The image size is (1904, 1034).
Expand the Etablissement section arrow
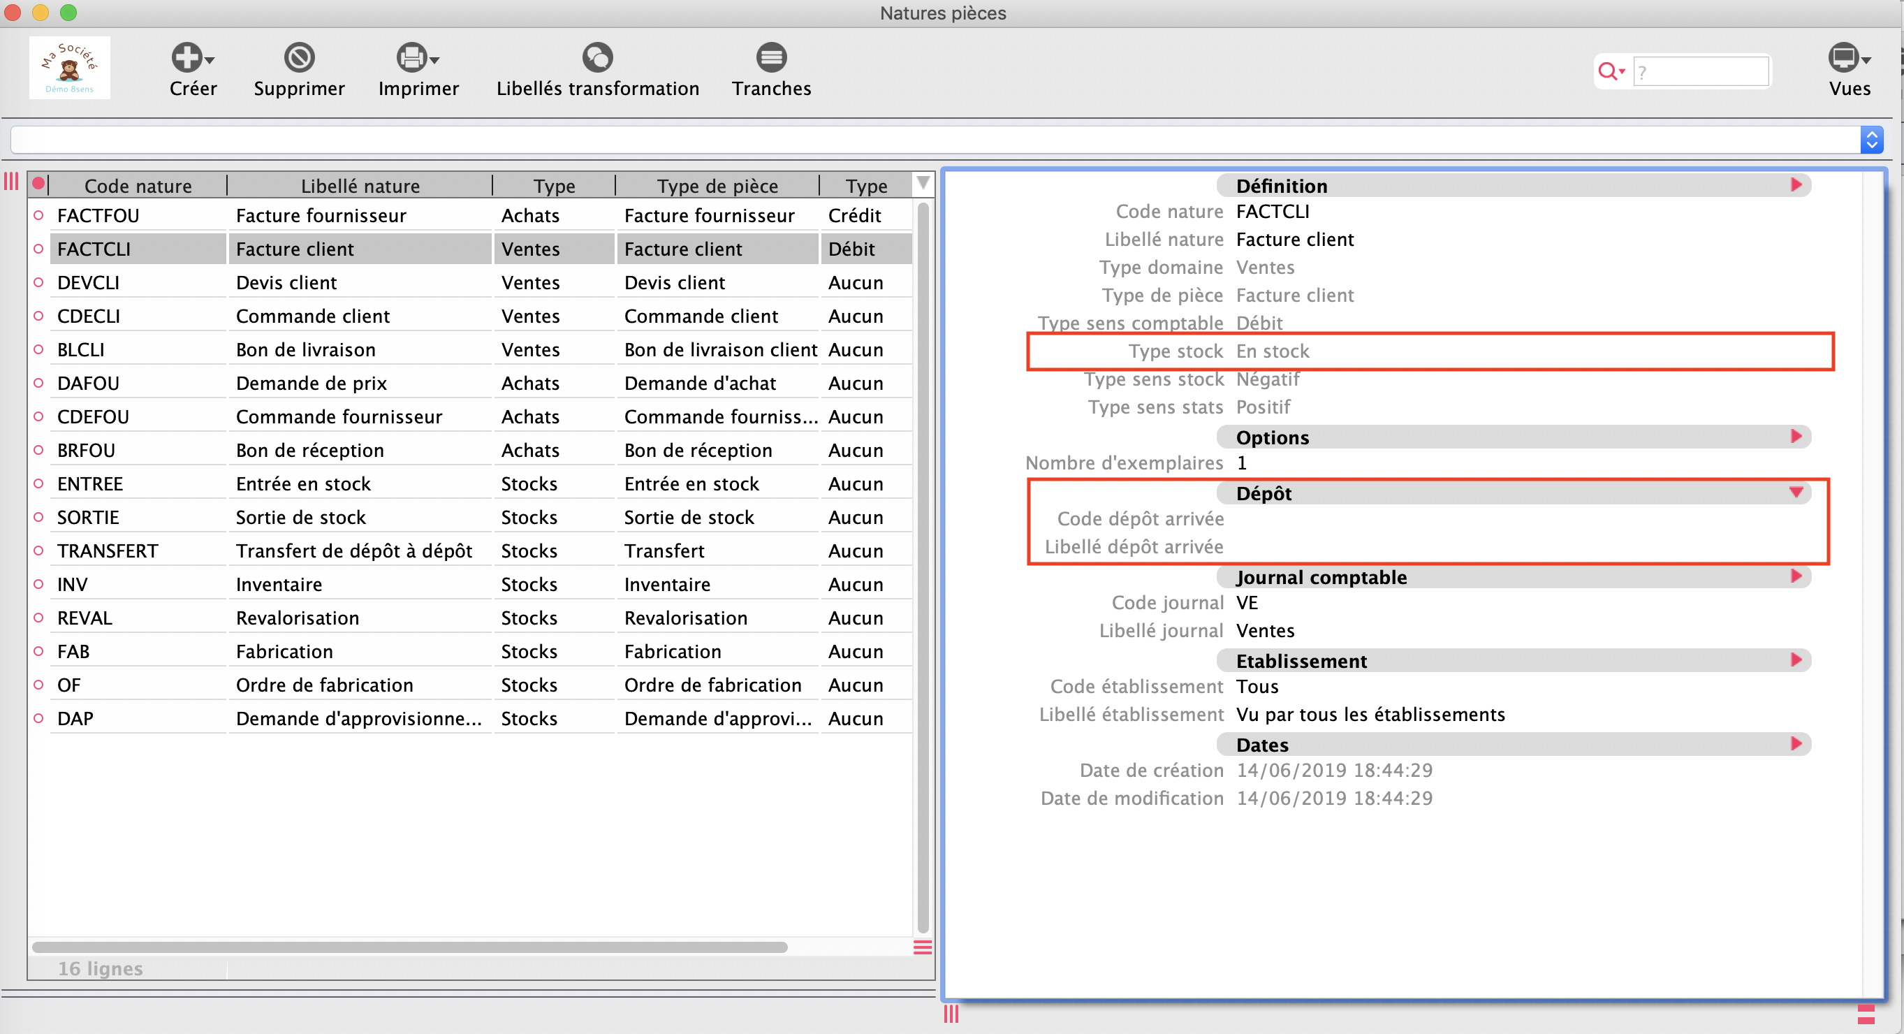point(1796,660)
